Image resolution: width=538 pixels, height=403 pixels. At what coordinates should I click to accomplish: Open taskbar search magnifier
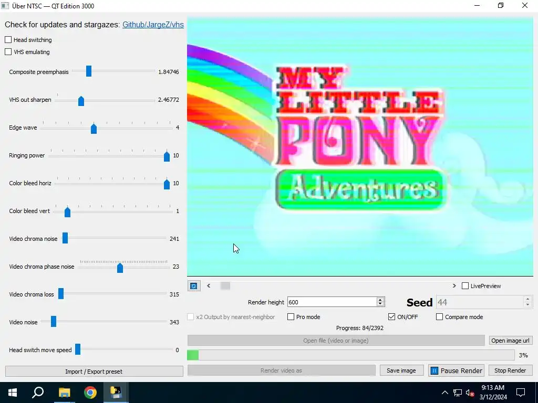(38, 393)
